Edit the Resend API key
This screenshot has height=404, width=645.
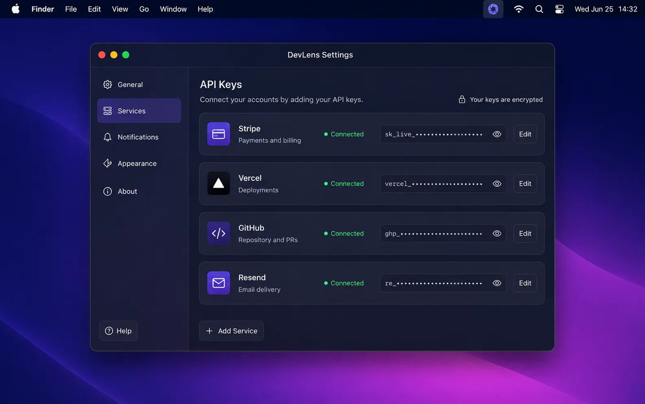[525, 283]
